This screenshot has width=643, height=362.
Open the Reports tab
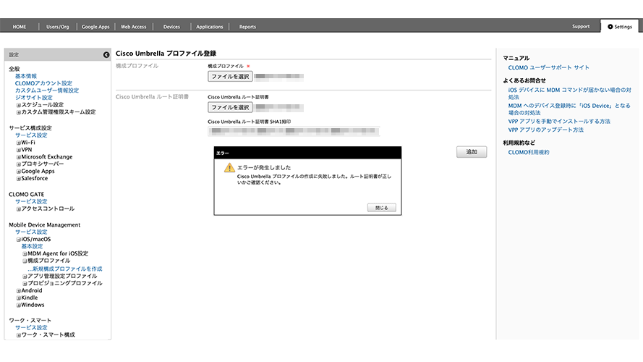[247, 27]
